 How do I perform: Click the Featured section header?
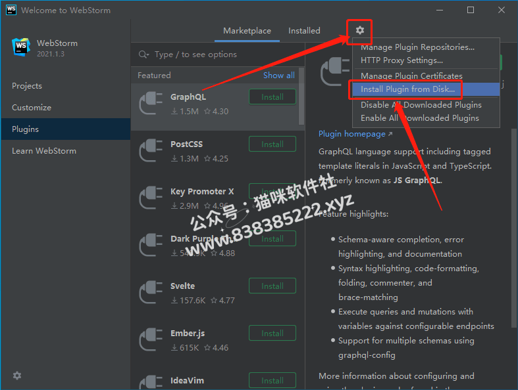[154, 75]
